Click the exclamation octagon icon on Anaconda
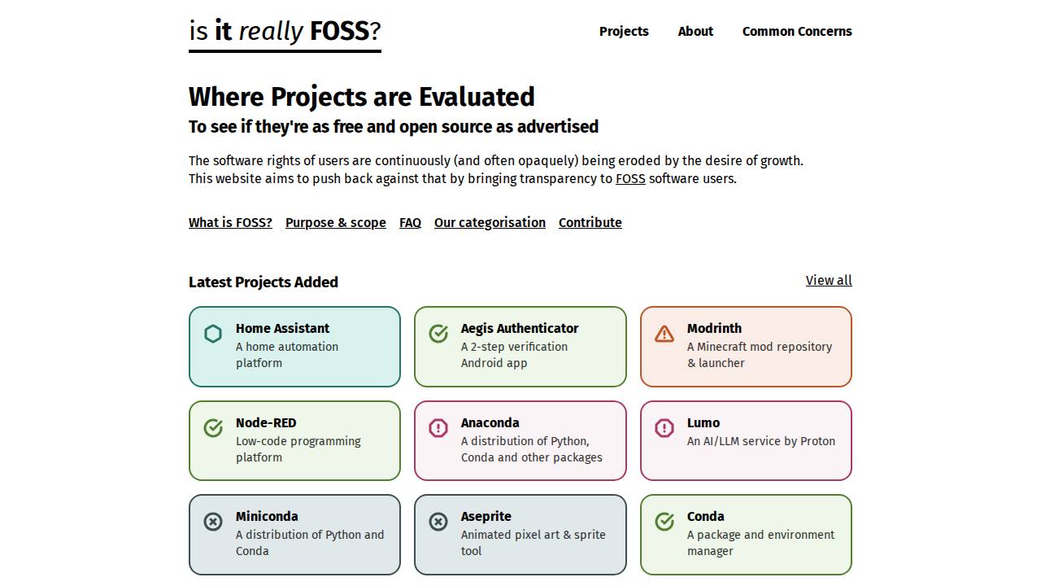 coord(438,428)
